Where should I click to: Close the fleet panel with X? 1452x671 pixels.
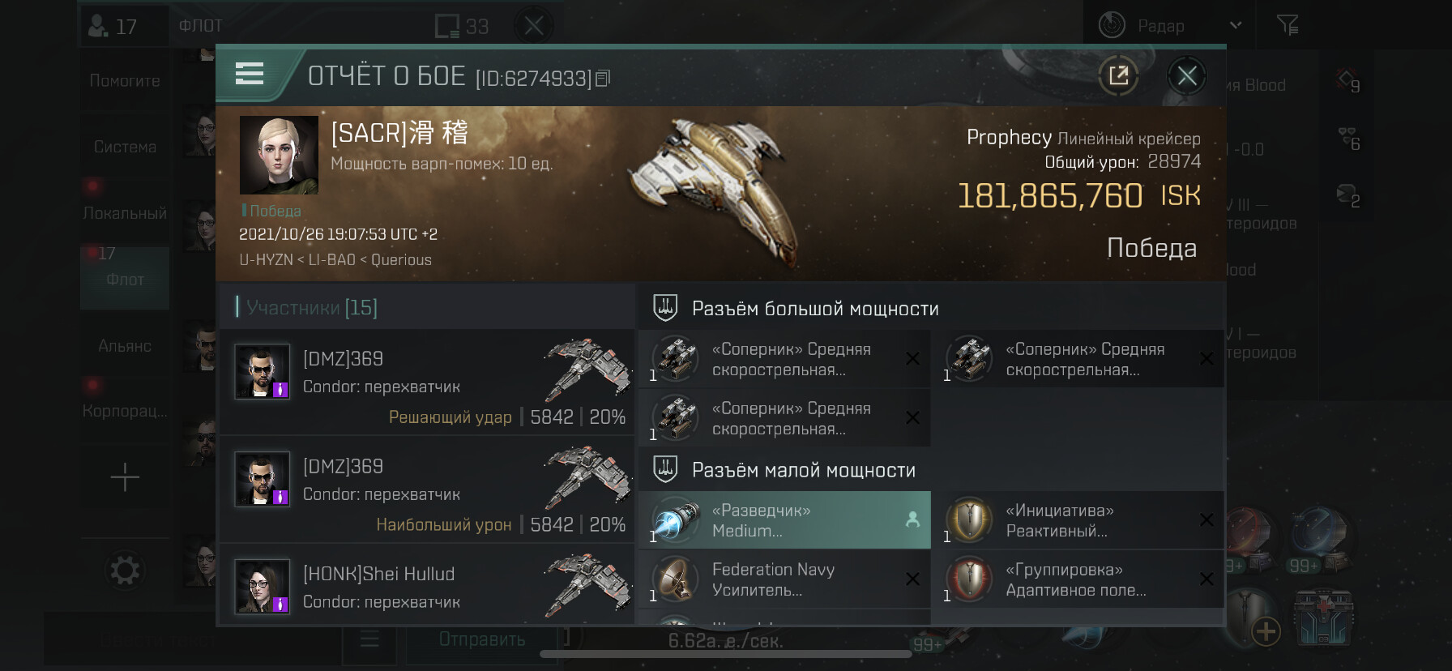pyautogui.click(x=533, y=26)
